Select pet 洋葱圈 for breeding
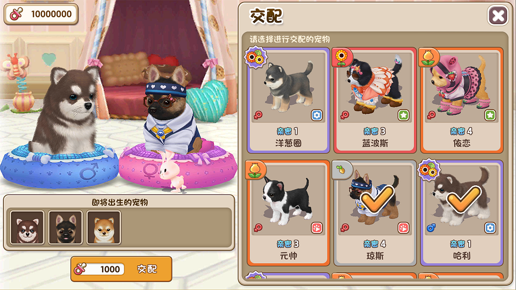Viewport: 516px width, 290px height. (288, 100)
